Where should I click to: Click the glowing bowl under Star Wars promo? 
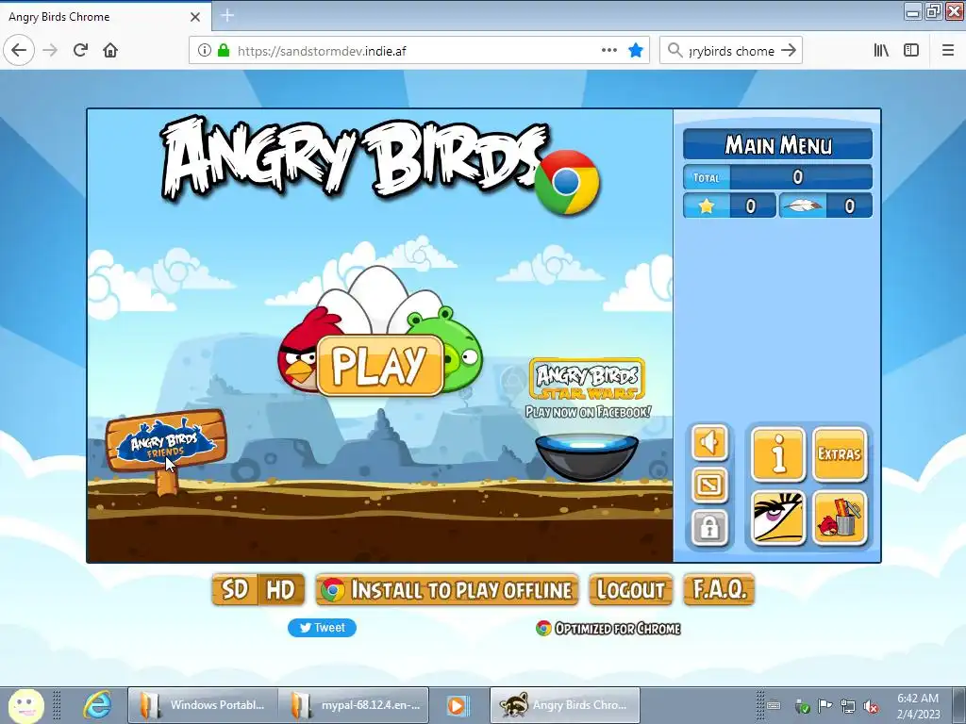point(587,456)
